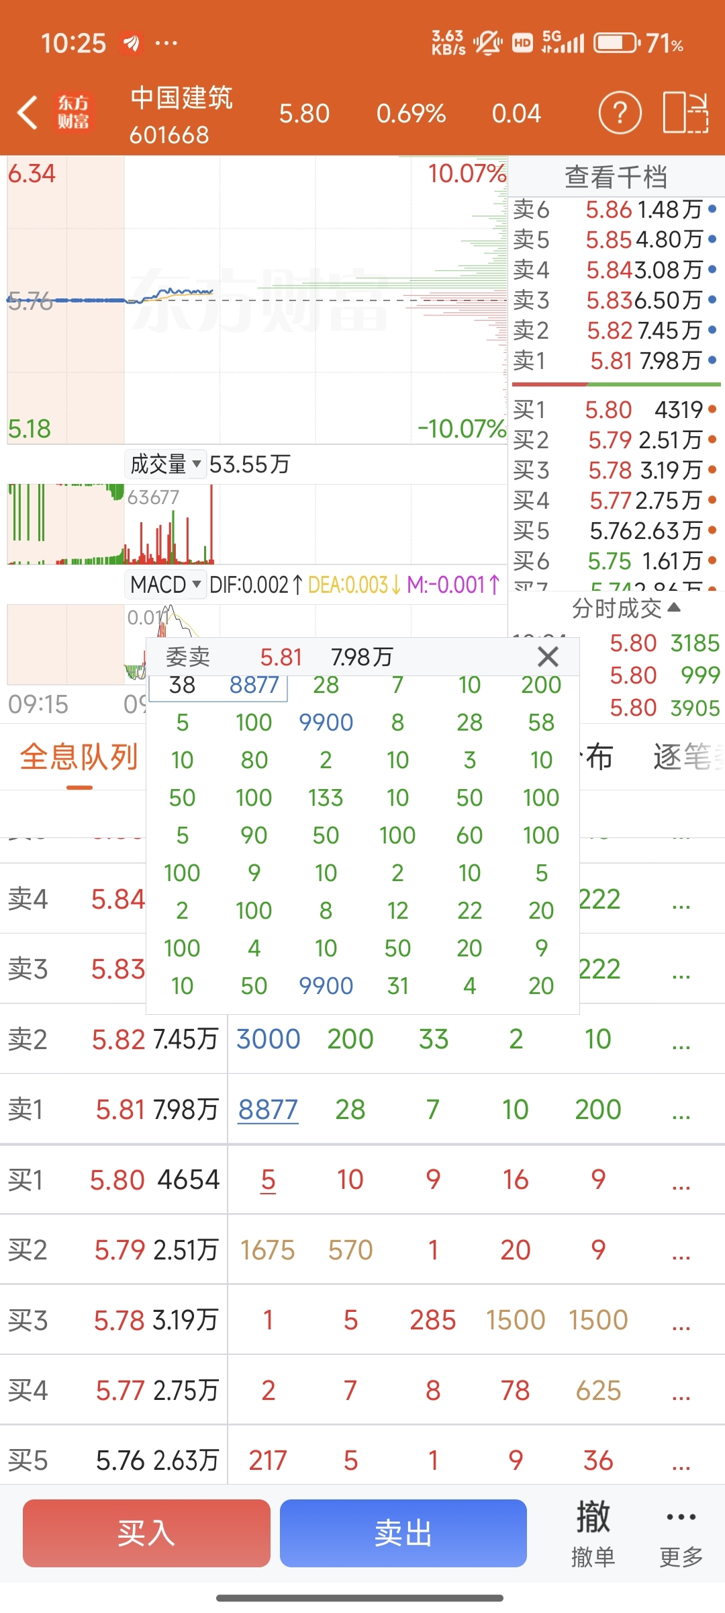Screen dimensions: 725x1613
Task: Open the battery status indicator
Action: [x=617, y=44]
